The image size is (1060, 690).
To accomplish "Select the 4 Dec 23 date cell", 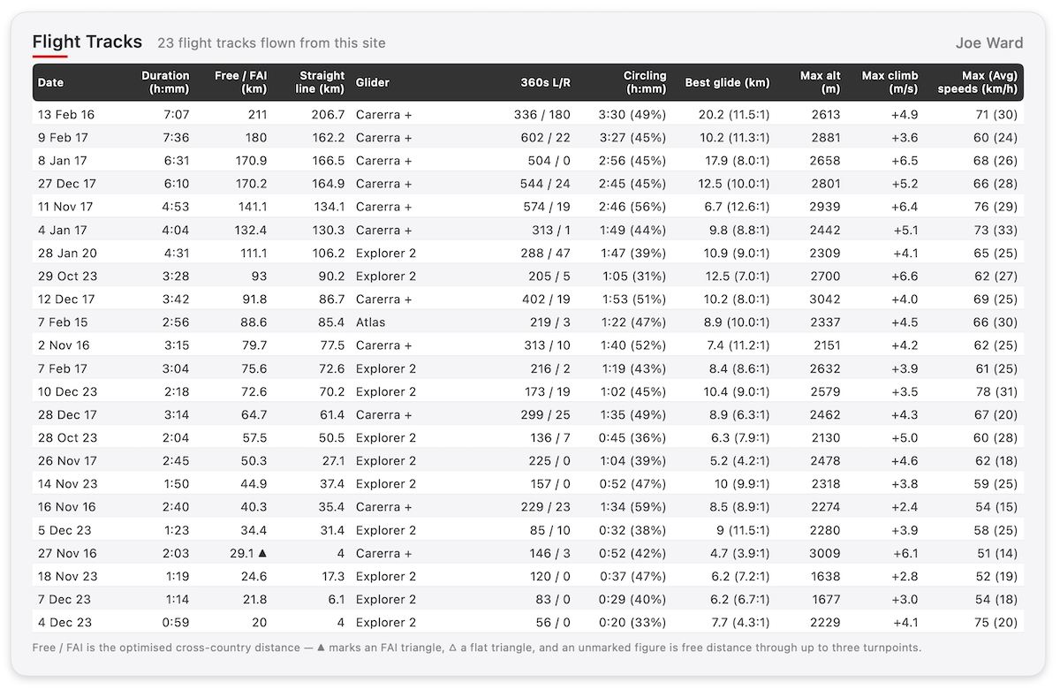I will tap(64, 622).
